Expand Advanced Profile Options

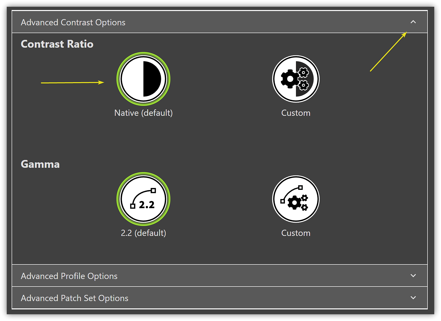(413, 276)
